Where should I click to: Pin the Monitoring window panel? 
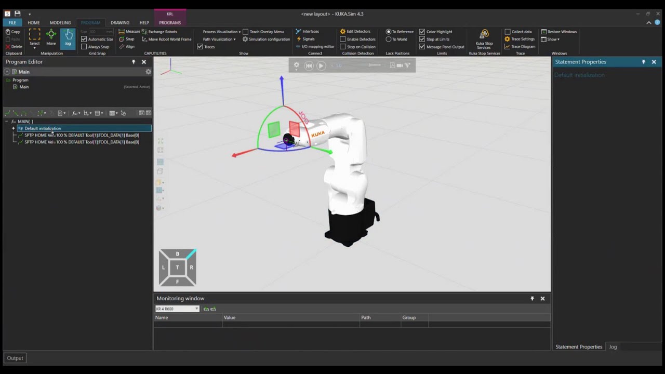pos(532,299)
